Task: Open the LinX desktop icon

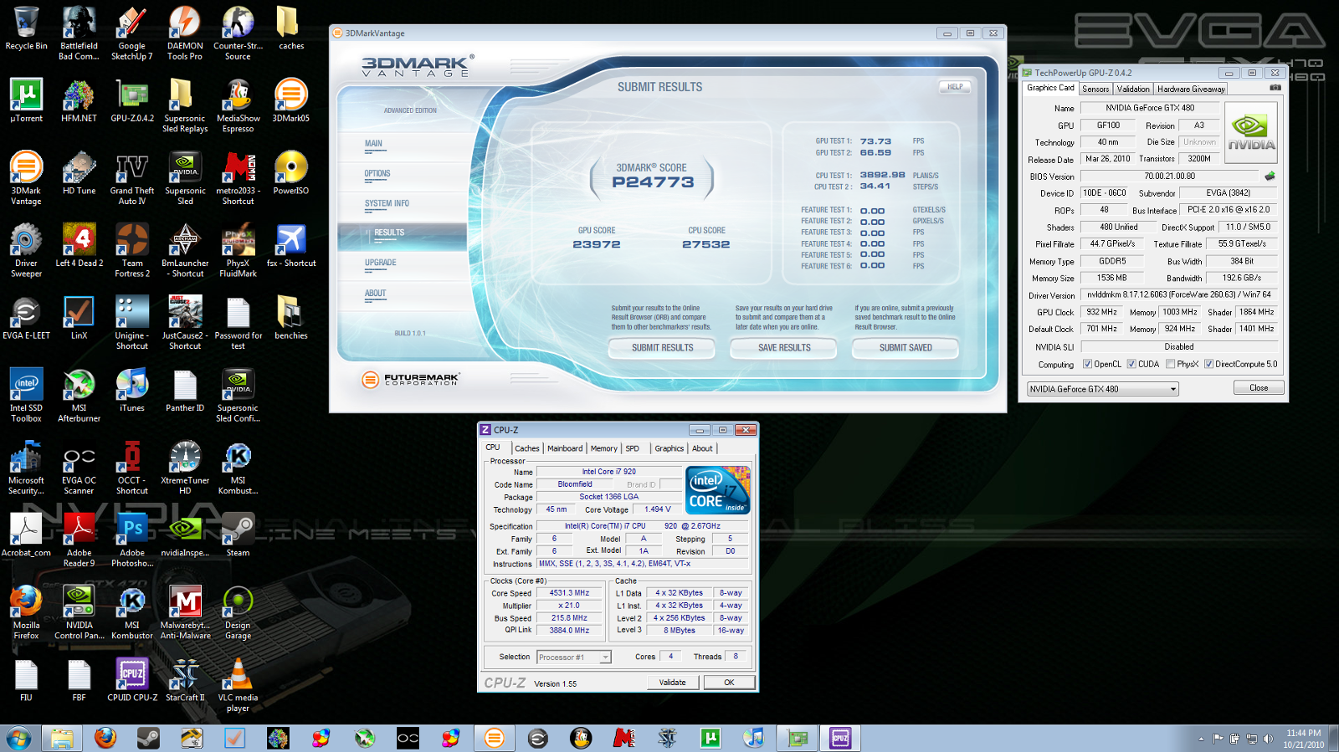Action: [79, 318]
